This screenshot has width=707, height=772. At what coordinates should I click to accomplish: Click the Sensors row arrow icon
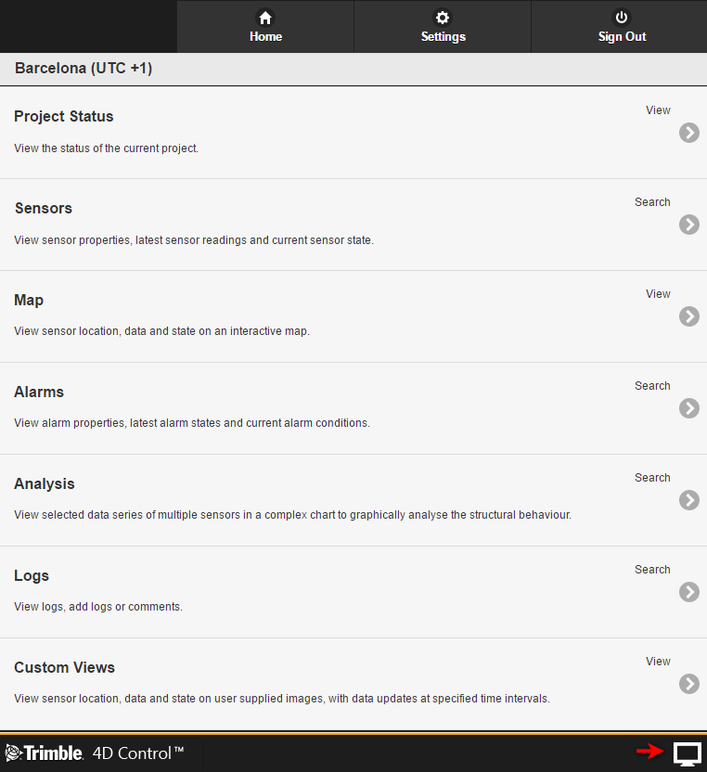pos(689,225)
